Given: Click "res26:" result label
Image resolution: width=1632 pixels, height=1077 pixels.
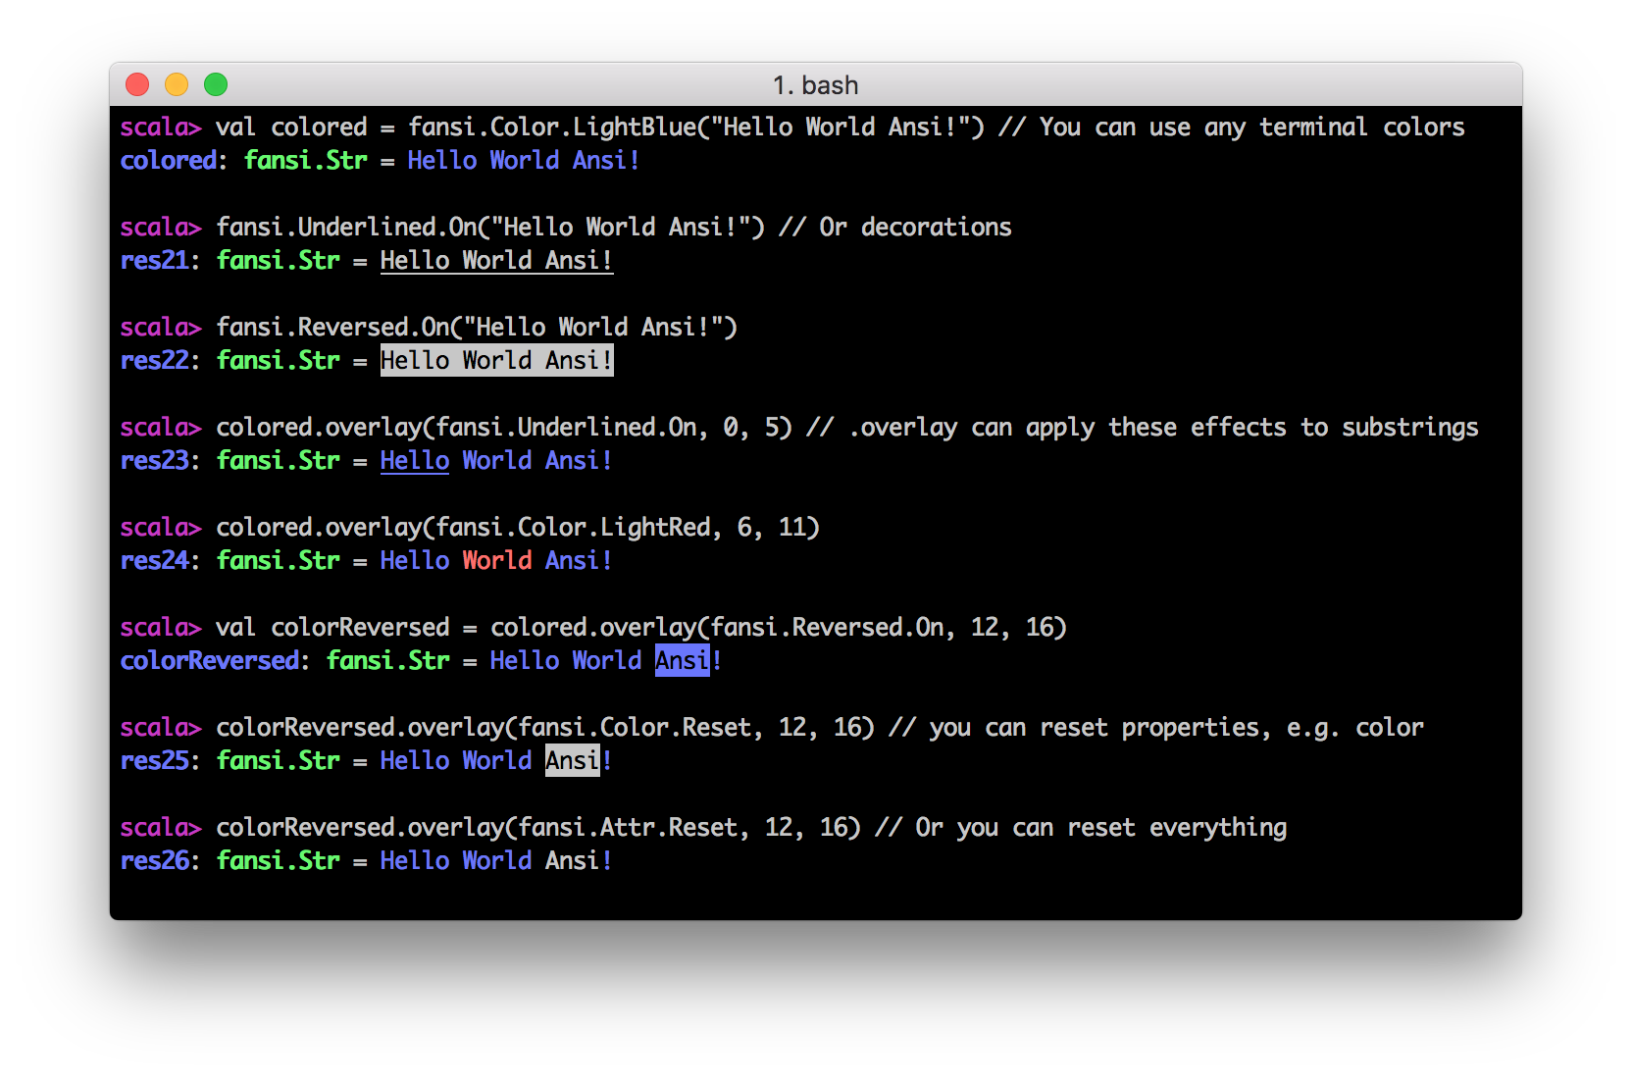Looking at the screenshot, I should pyautogui.click(x=160, y=861).
